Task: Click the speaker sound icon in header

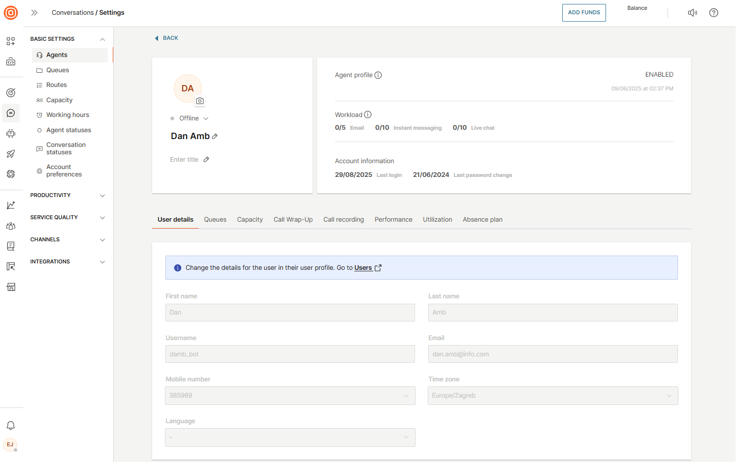Action: click(x=692, y=13)
